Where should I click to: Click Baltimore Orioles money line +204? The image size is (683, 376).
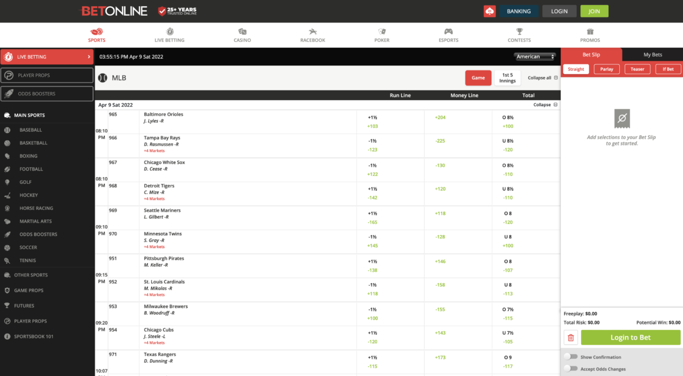coord(440,118)
